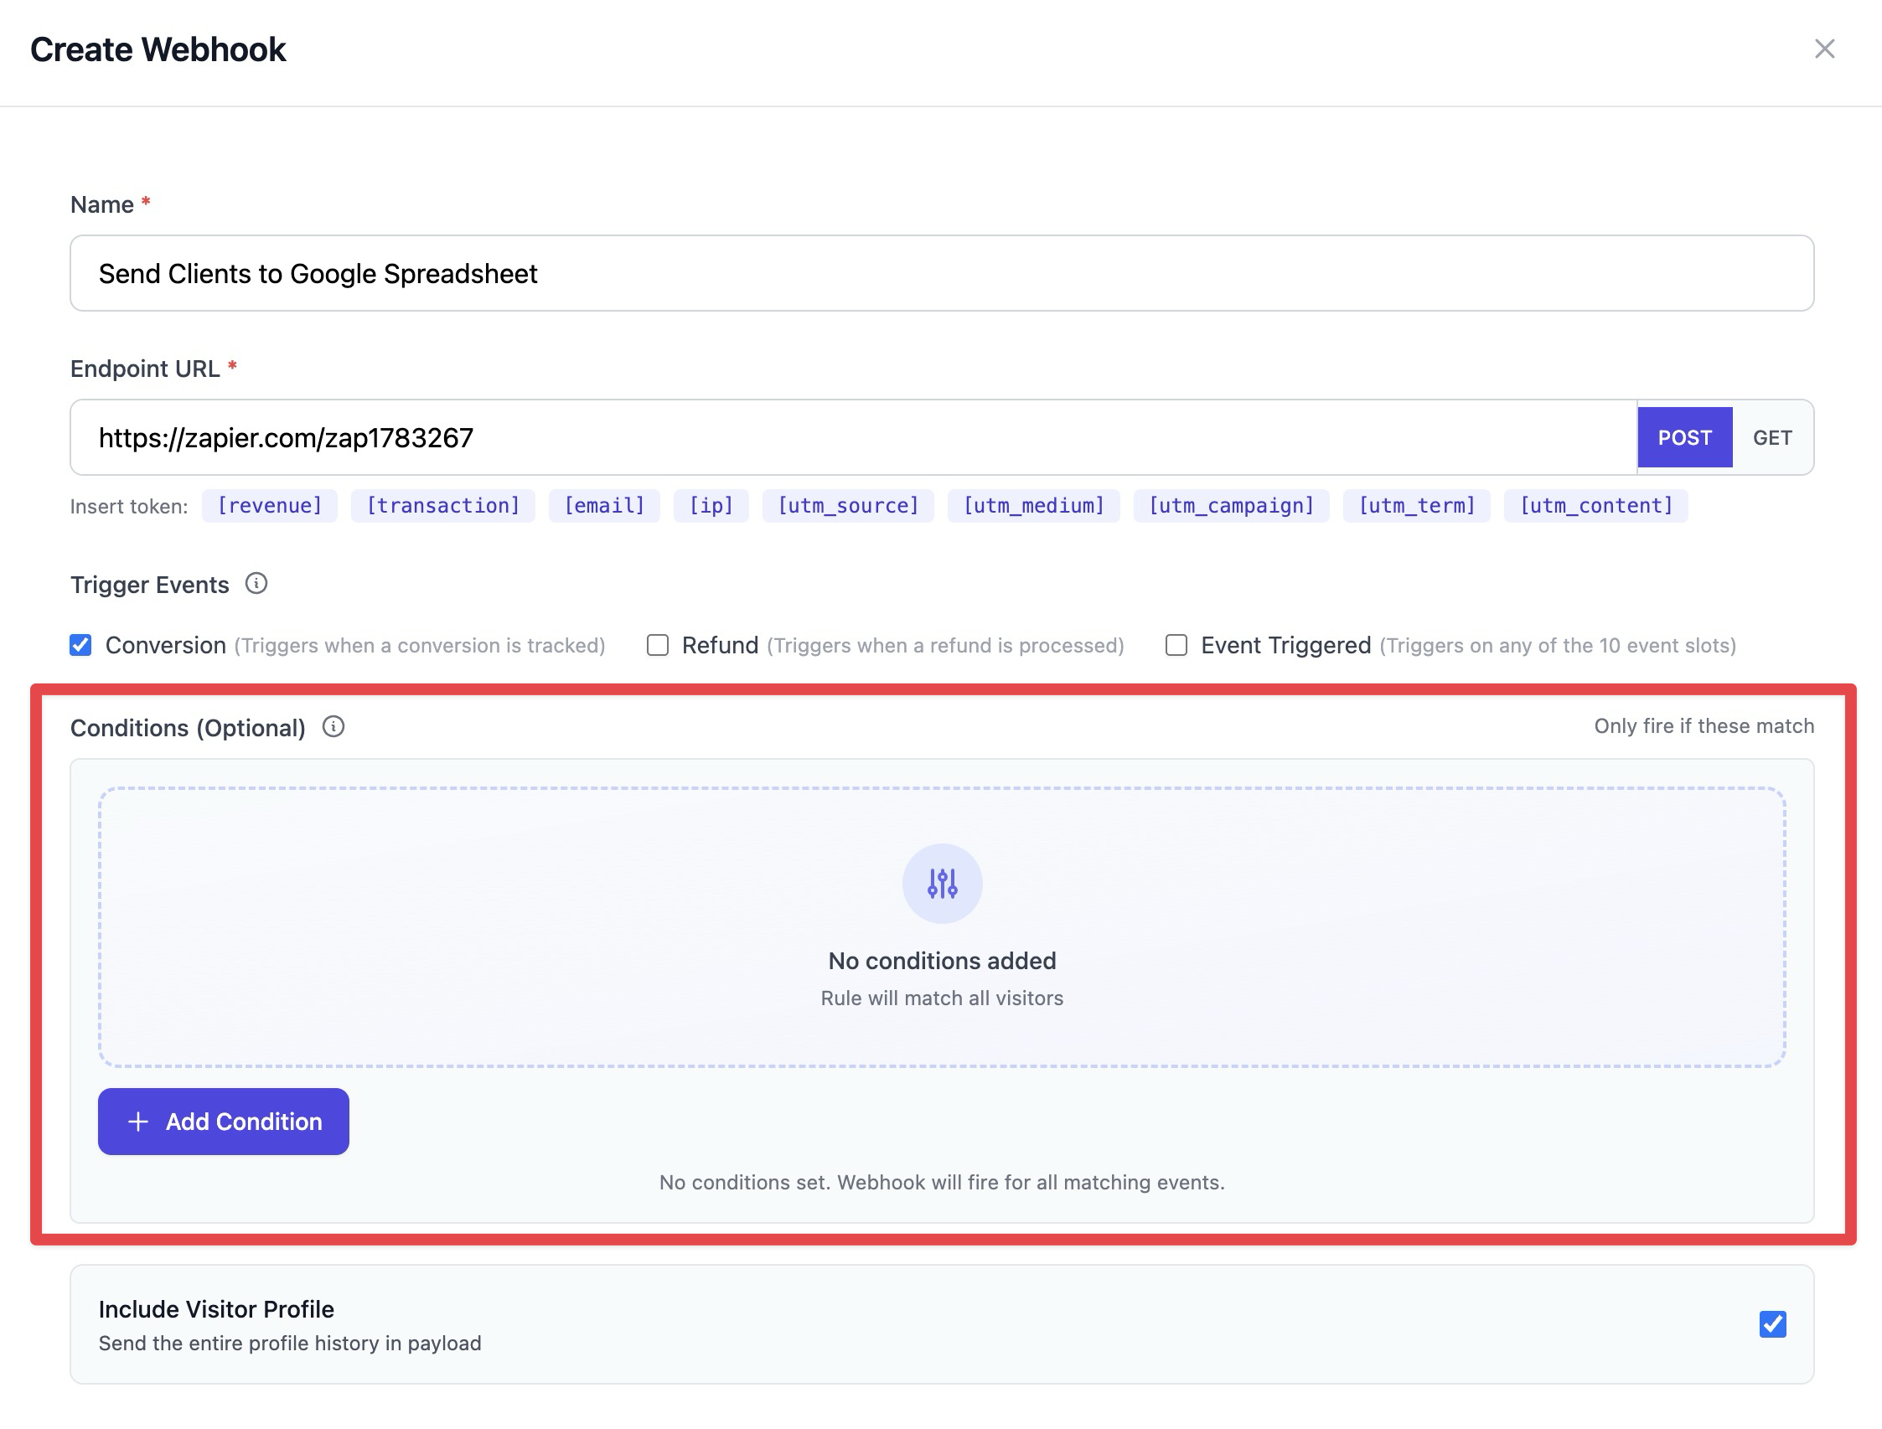Insert the [utm_campaign] token
The width and height of the screenshot is (1882, 1429).
[x=1231, y=505]
